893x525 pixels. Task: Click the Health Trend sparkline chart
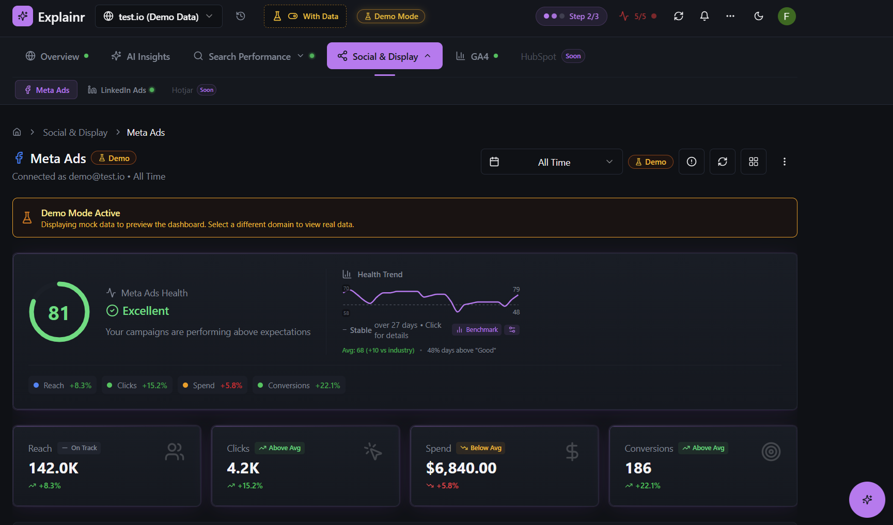click(x=431, y=300)
